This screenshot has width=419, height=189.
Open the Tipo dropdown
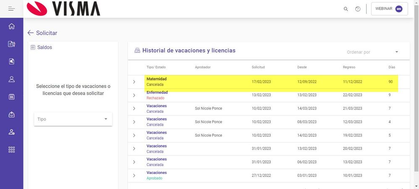point(73,119)
